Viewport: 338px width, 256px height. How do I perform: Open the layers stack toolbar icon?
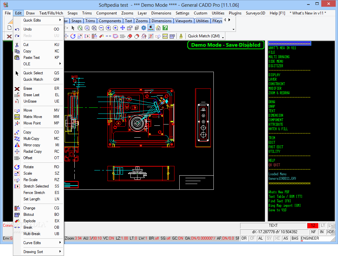pyautogui.click(x=137, y=28)
